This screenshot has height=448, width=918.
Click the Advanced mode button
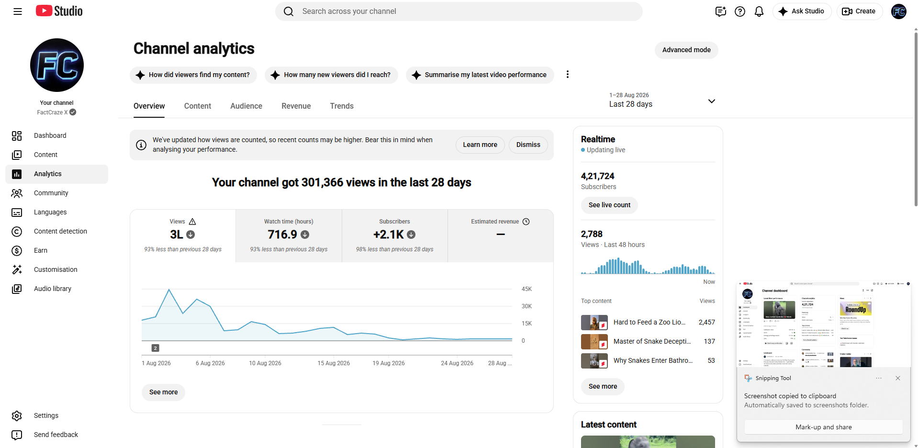tap(686, 50)
